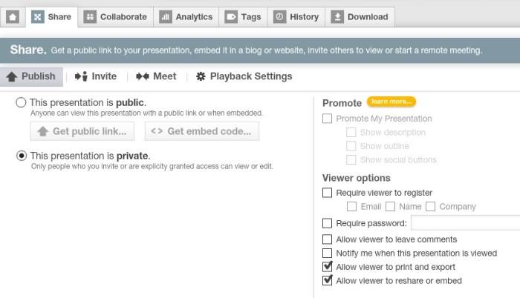Switch to the Analytics tab
Image resolution: width=520 pixels, height=298 pixels.
[186, 16]
